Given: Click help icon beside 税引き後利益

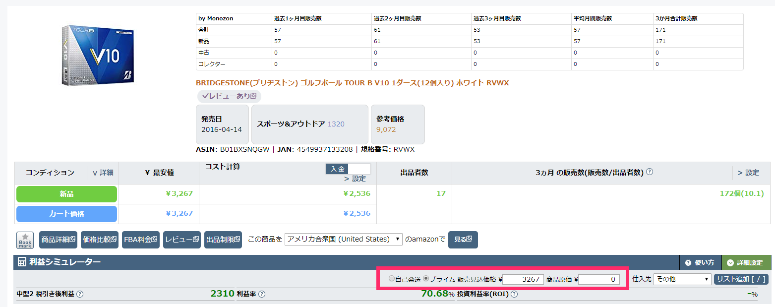Looking at the screenshot, I should tap(80, 294).
